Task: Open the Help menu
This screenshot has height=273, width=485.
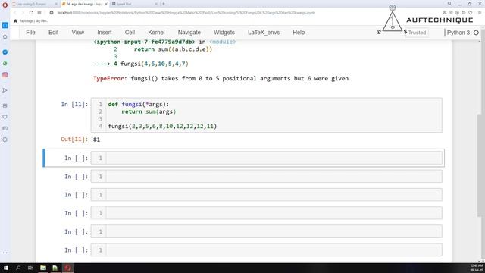Action: pyautogui.click(x=299, y=33)
